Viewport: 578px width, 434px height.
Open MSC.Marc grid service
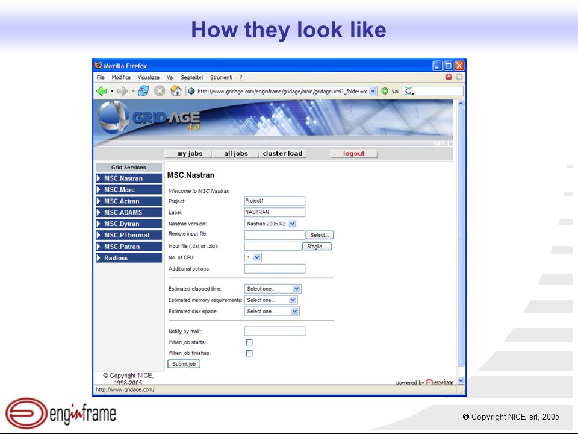(x=129, y=190)
